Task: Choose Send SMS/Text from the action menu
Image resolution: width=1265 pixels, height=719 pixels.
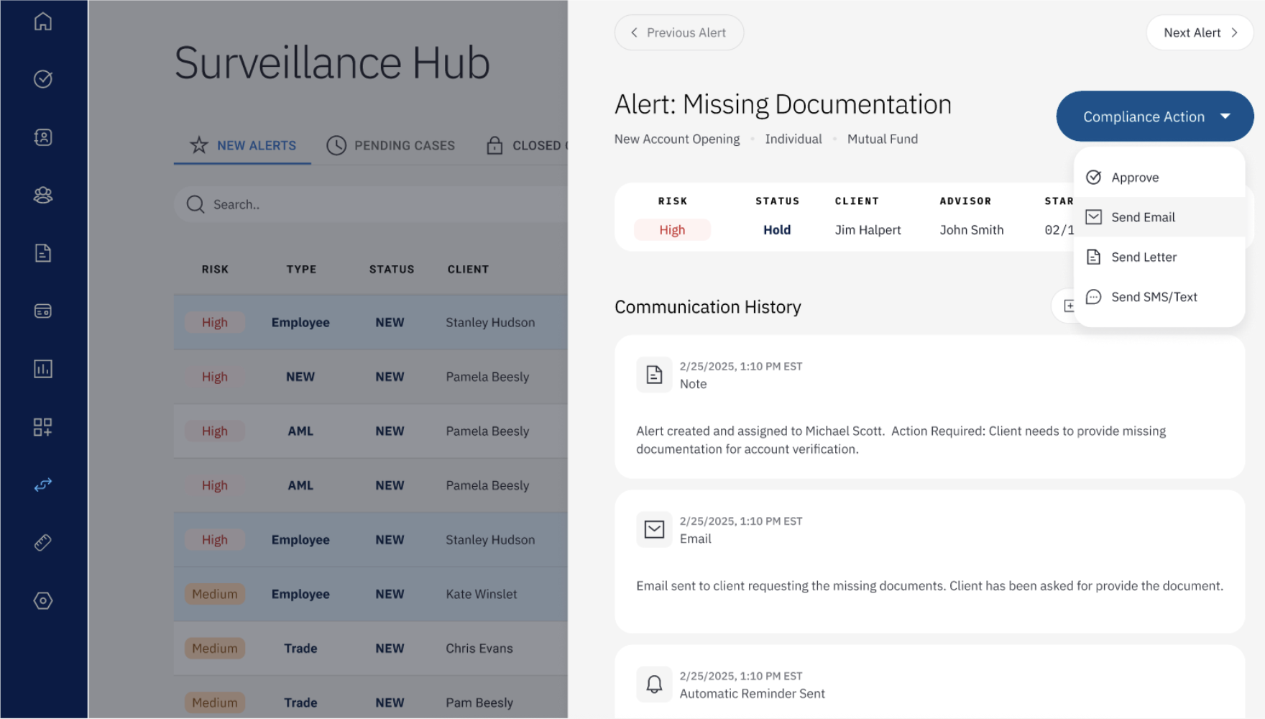Action: (x=1159, y=297)
